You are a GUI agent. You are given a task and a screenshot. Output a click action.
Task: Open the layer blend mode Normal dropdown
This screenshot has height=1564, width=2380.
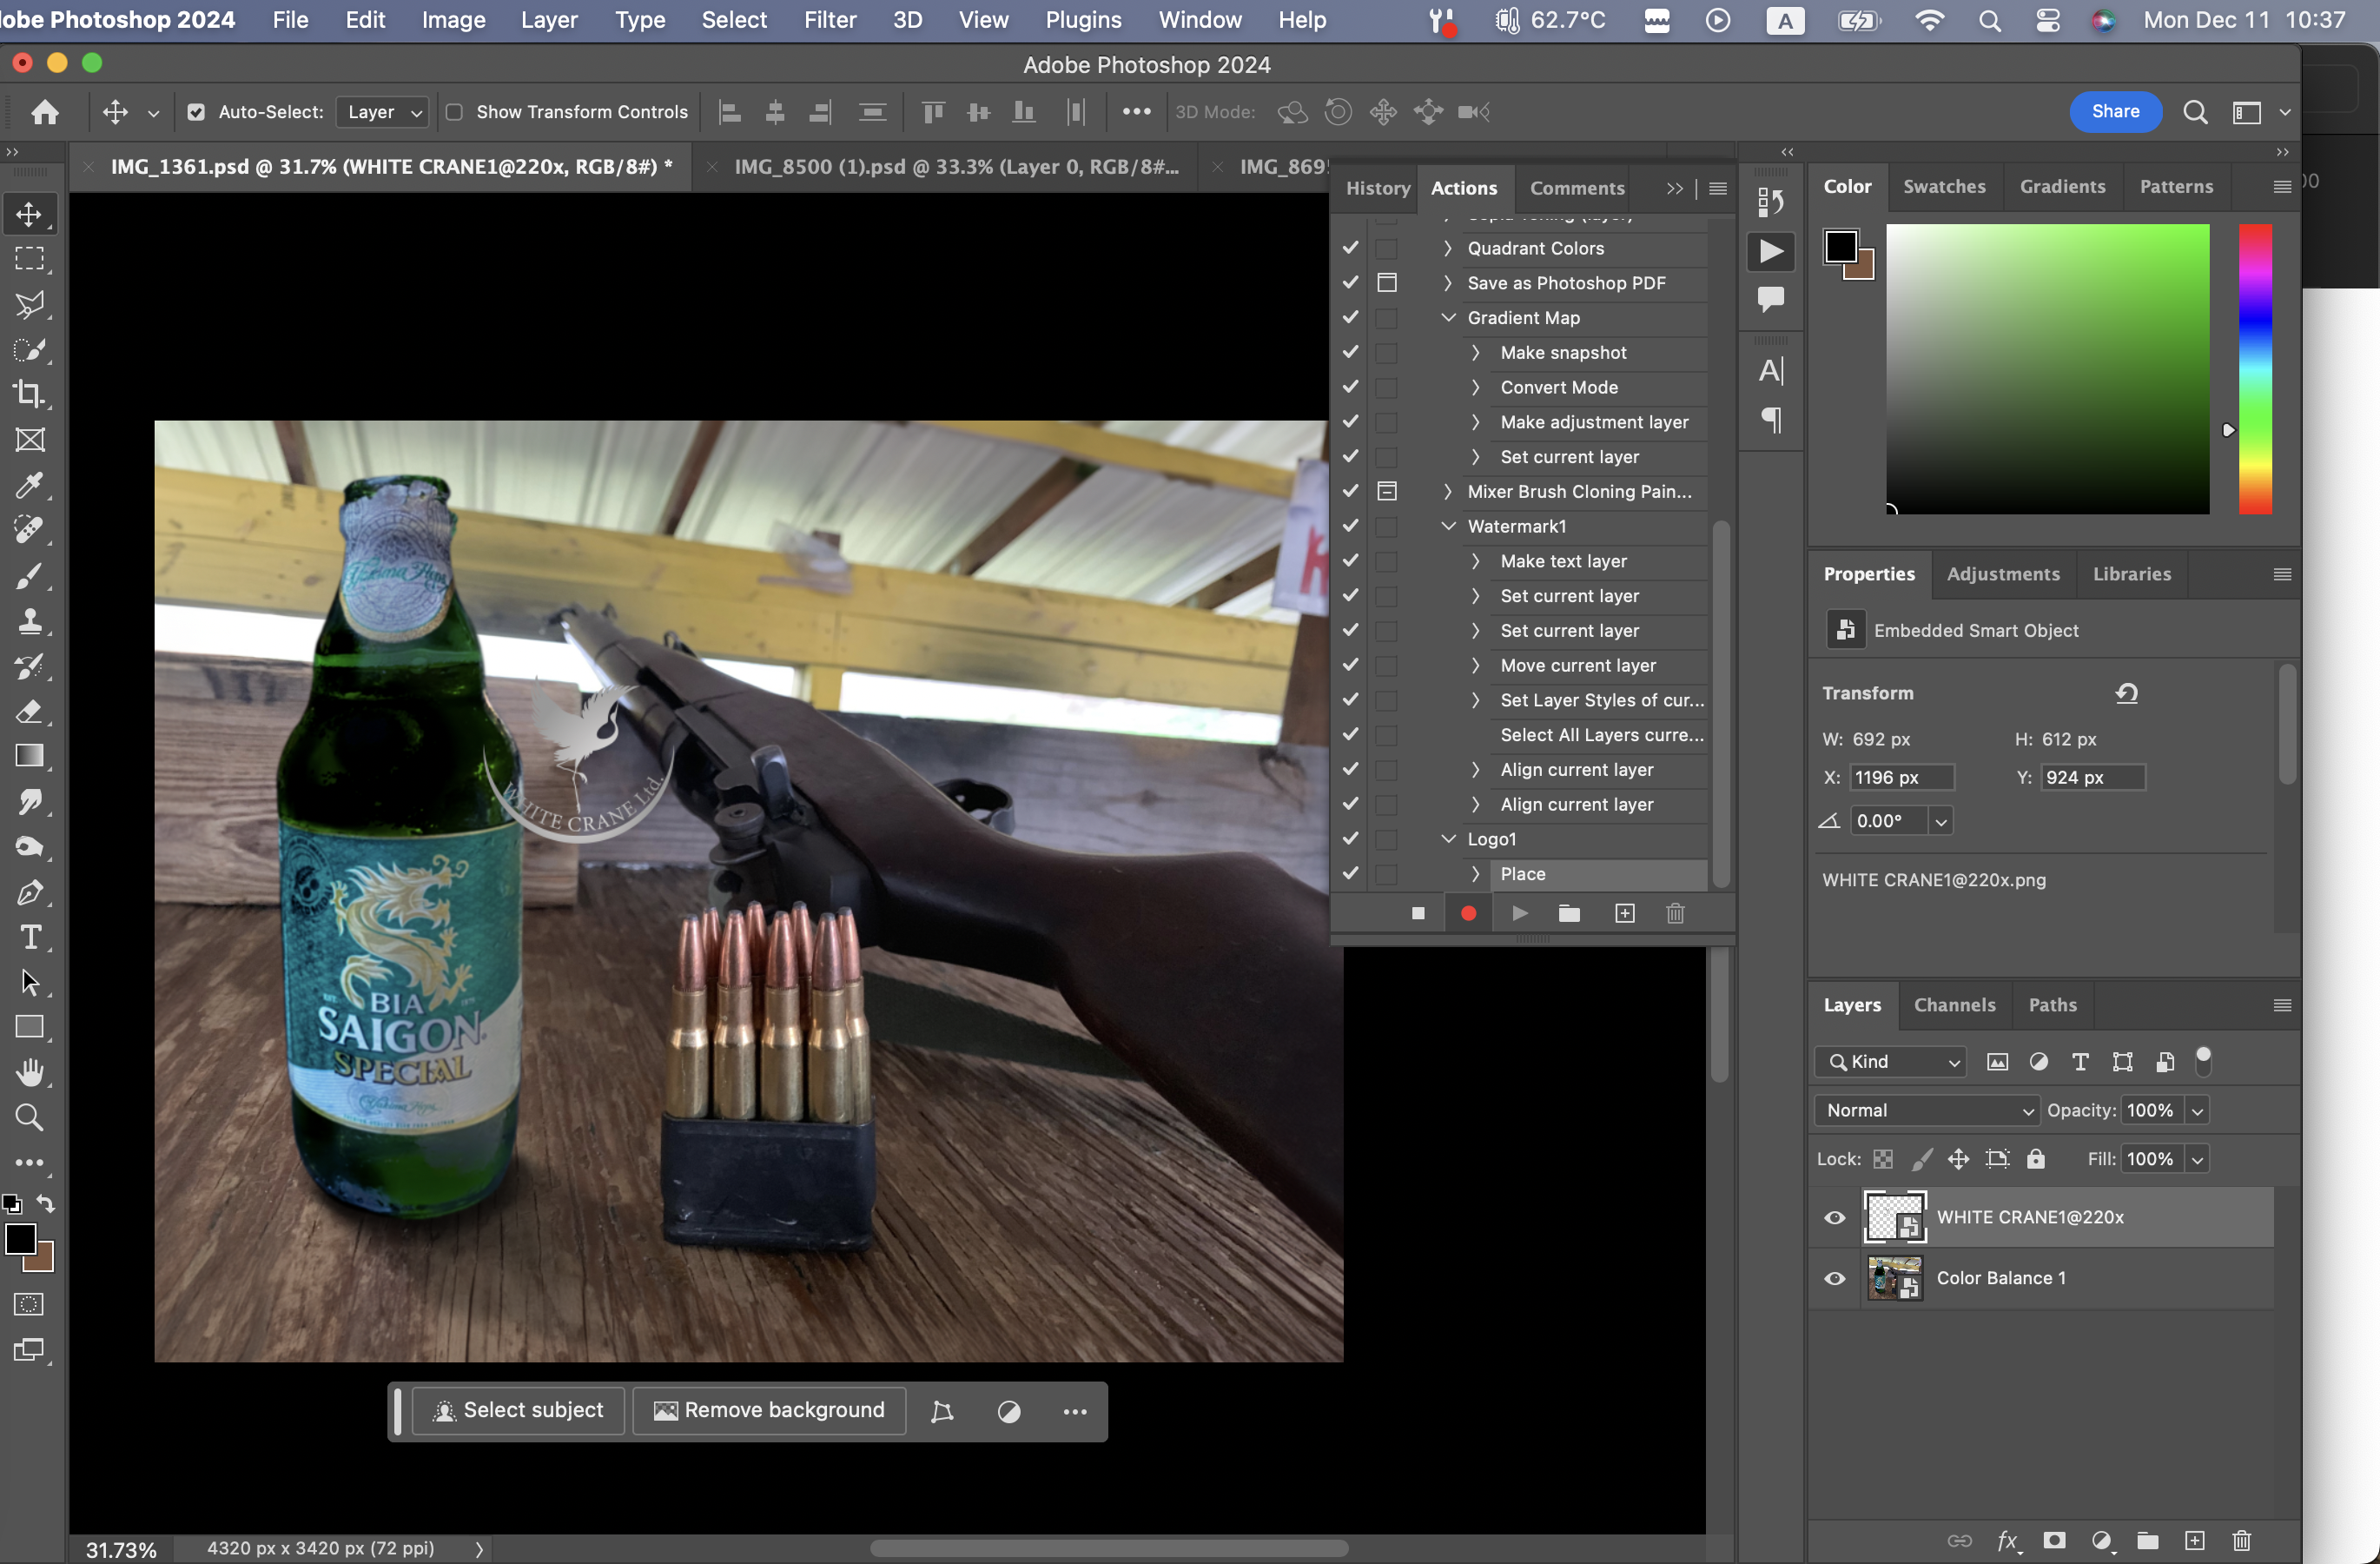coord(1926,1110)
